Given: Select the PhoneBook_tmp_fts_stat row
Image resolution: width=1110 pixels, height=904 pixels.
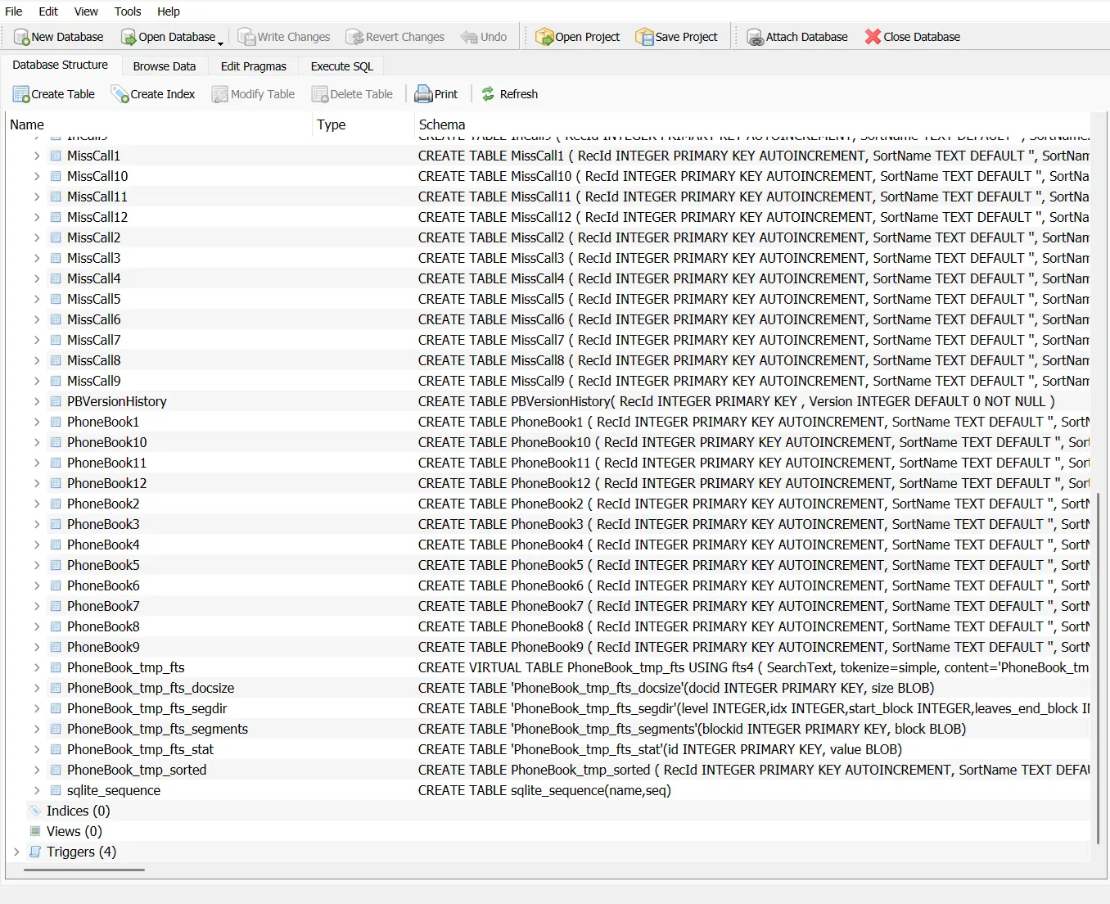Looking at the screenshot, I should [548, 749].
